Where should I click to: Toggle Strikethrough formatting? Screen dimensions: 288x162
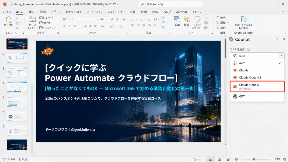pos(85,26)
